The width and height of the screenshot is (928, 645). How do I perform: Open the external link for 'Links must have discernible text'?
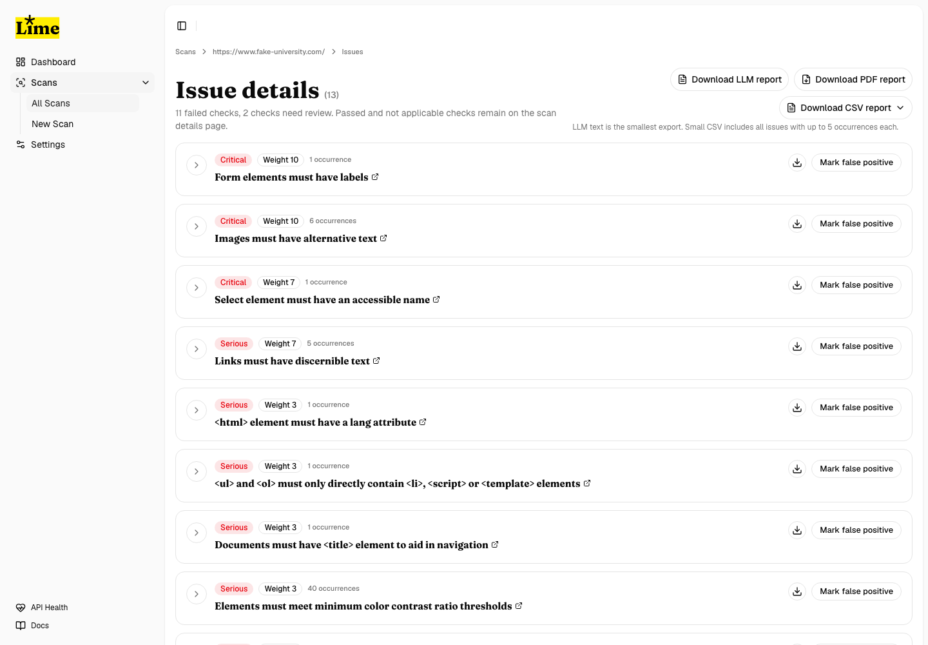tap(376, 361)
